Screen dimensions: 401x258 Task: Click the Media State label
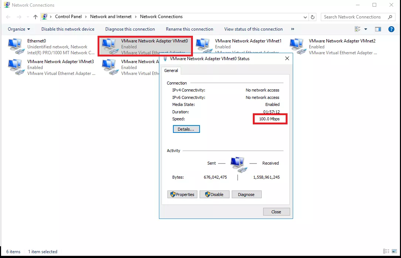(183, 104)
